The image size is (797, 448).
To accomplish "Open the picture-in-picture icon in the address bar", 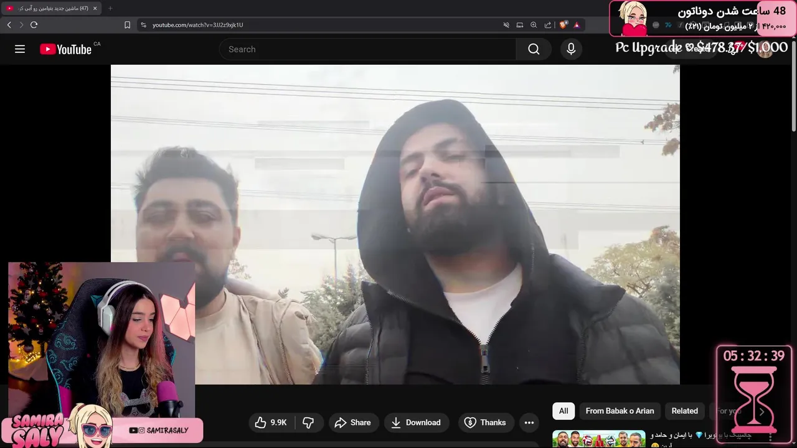I will pos(520,25).
